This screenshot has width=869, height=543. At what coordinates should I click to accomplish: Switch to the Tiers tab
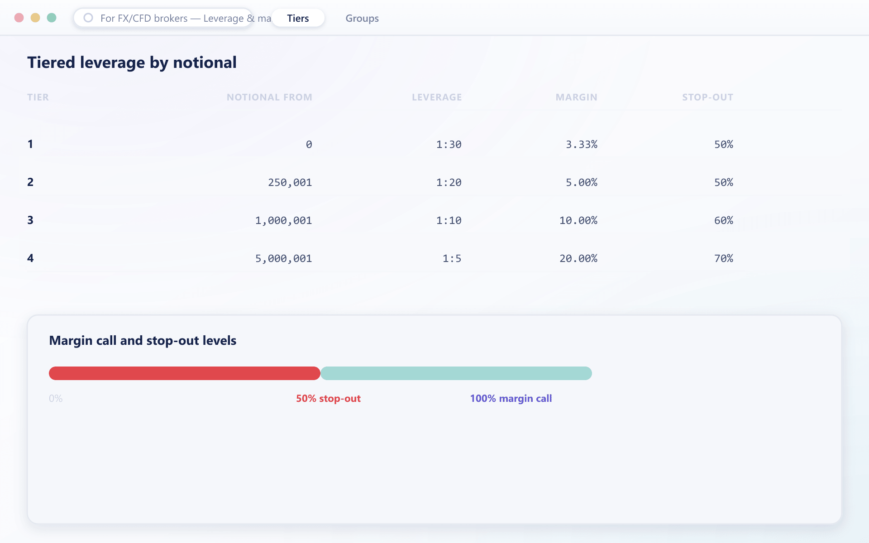tap(298, 18)
